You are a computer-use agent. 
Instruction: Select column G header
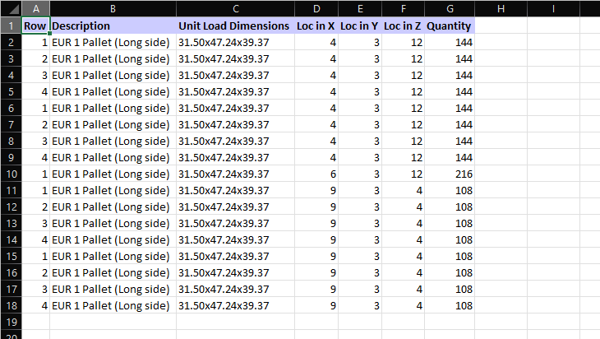pos(450,8)
